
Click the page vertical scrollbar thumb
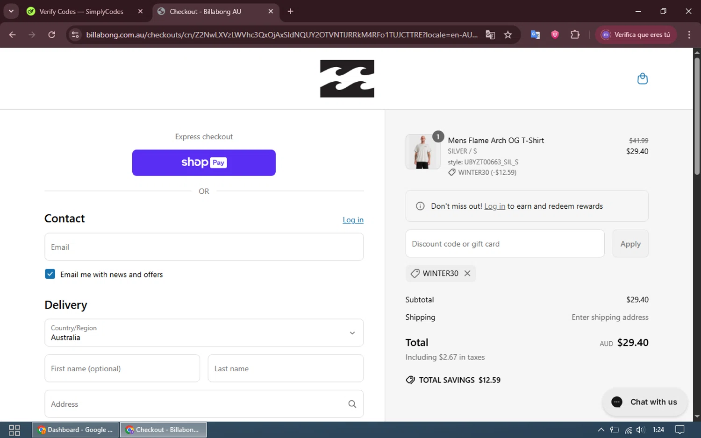(697, 116)
